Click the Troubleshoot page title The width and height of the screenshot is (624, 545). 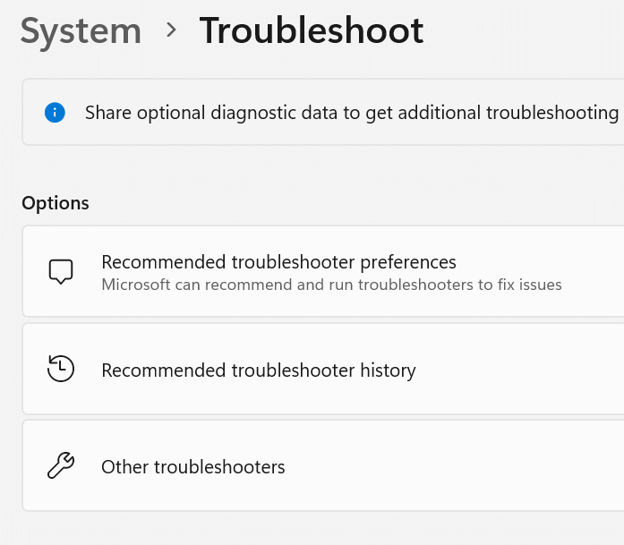(x=311, y=30)
